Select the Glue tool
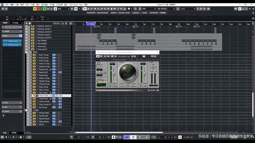 coord(102,9)
